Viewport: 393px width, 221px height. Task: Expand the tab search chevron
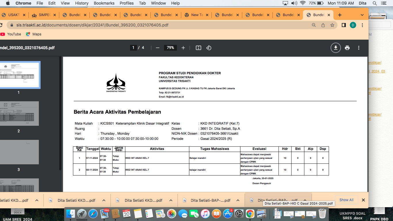[x=362, y=15]
